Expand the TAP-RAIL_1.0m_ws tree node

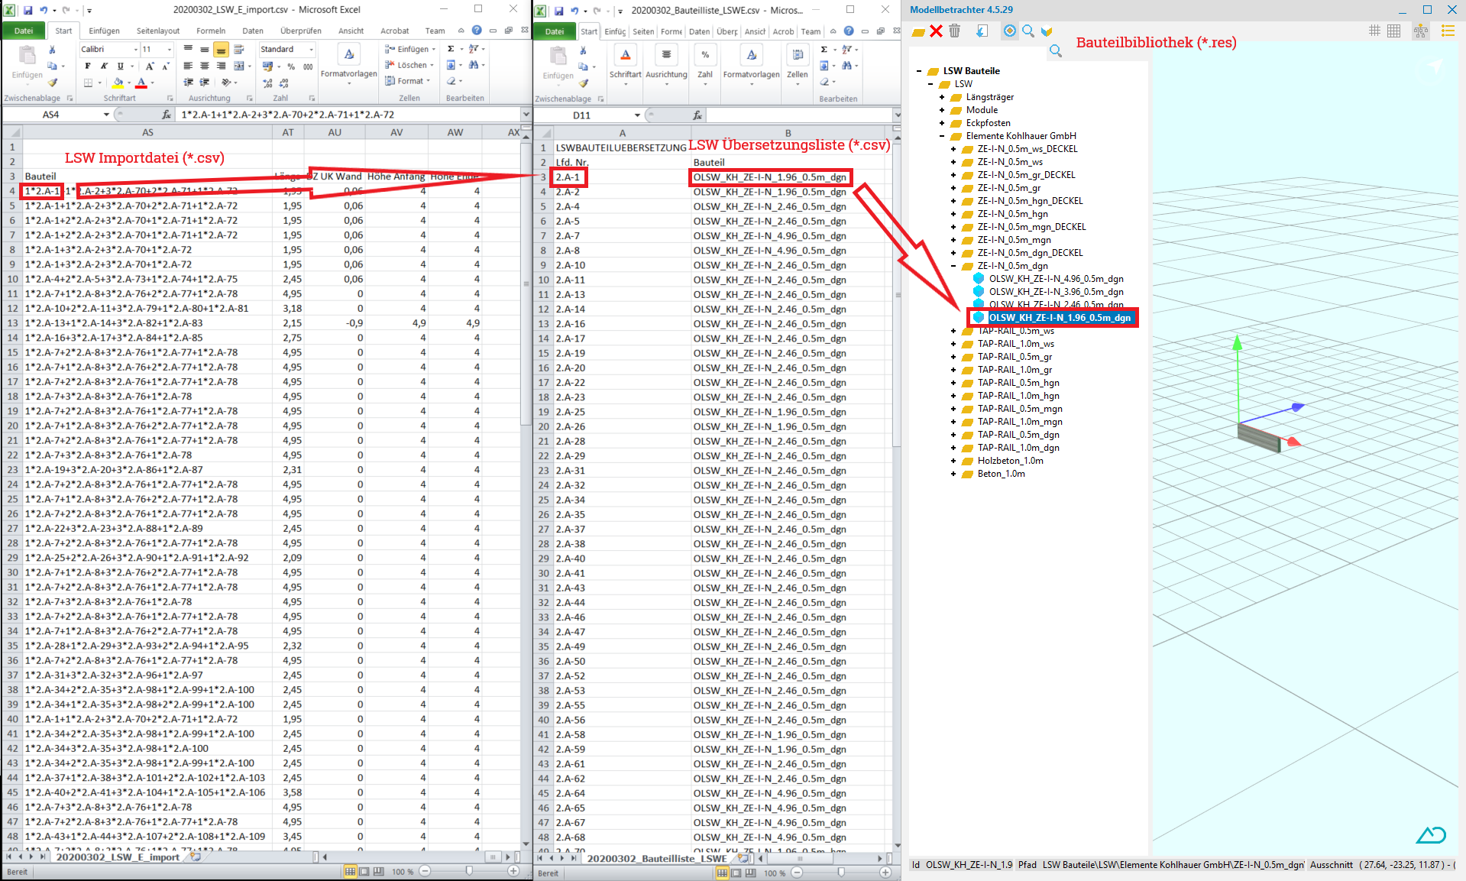click(953, 344)
